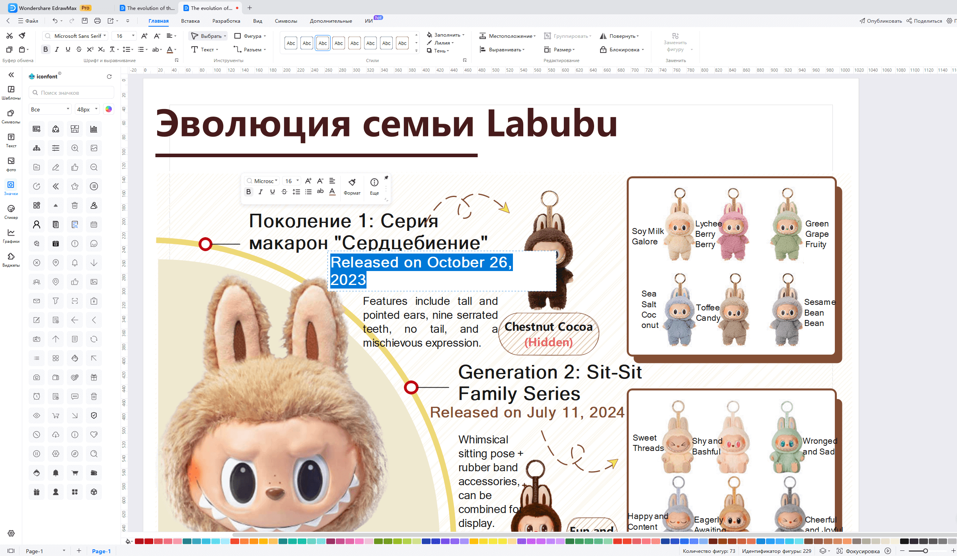
Task: Switch to the Вид ribbon tab
Action: point(257,21)
